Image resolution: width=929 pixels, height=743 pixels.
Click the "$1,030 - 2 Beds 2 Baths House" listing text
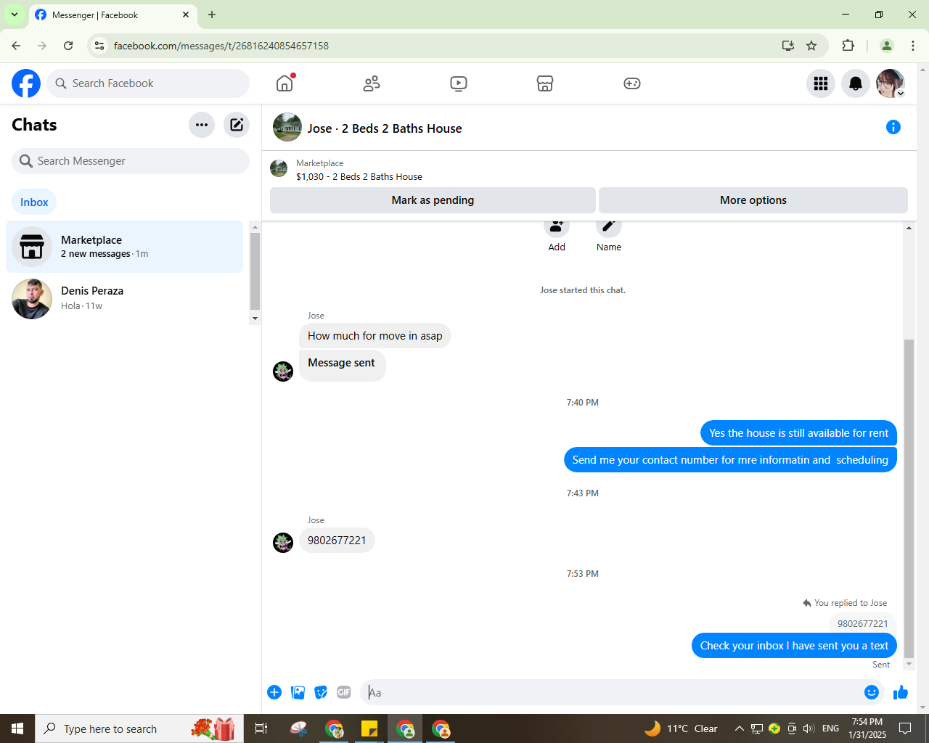tap(359, 176)
